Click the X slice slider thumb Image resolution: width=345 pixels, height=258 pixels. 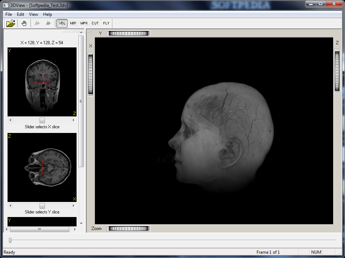click(42, 120)
